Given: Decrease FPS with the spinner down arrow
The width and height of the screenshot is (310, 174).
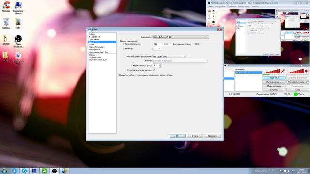Looking at the screenshot, I should (161, 66).
